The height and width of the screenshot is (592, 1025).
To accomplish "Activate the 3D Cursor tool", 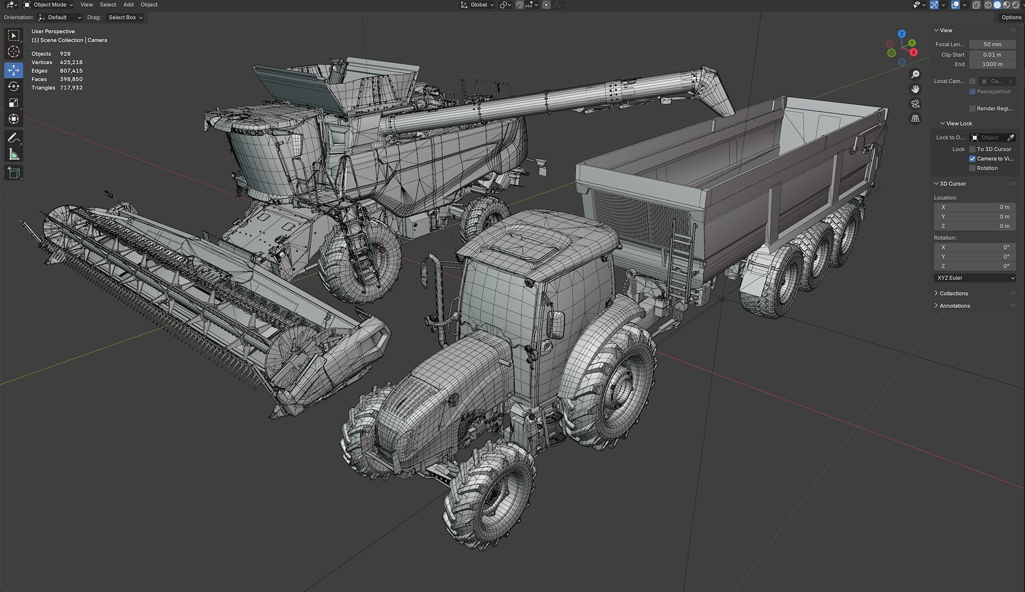I will (x=14, y=52).
